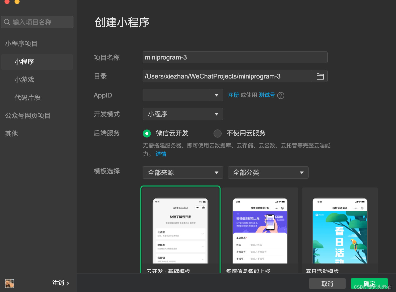Open the 开发模式 小程序 dropdown
Image resolution: width=396 pixels, height=292 pixels.
[183, 114]
